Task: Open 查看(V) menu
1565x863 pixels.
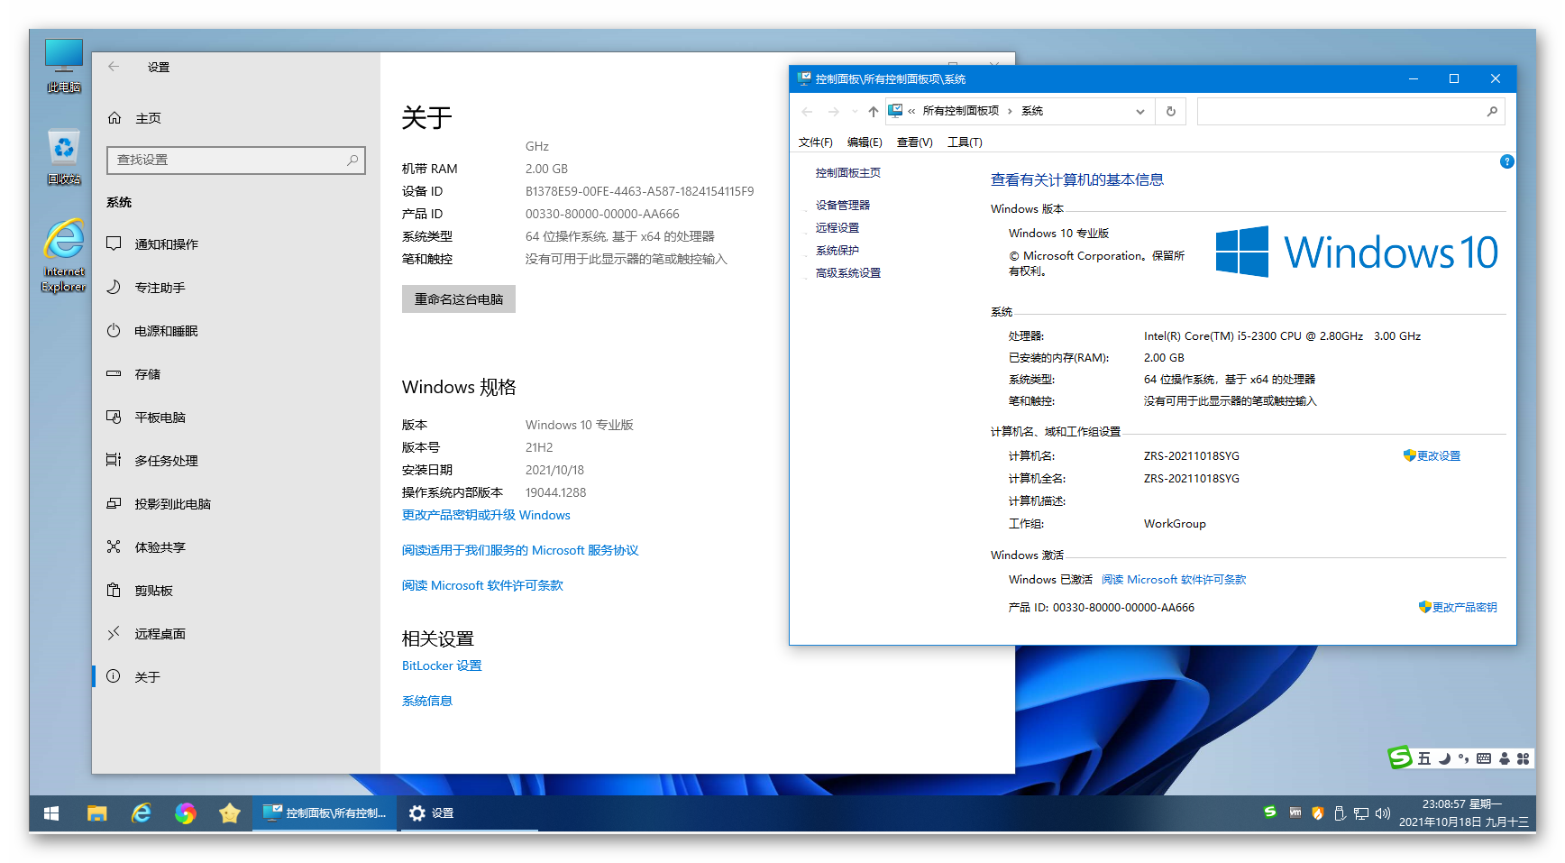Action: [x=914, y=142]
